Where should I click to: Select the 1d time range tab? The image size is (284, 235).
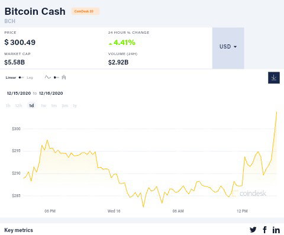[31, 106]
